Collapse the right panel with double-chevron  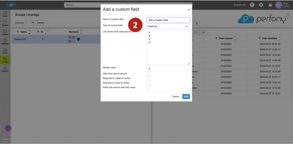[288, 14]
